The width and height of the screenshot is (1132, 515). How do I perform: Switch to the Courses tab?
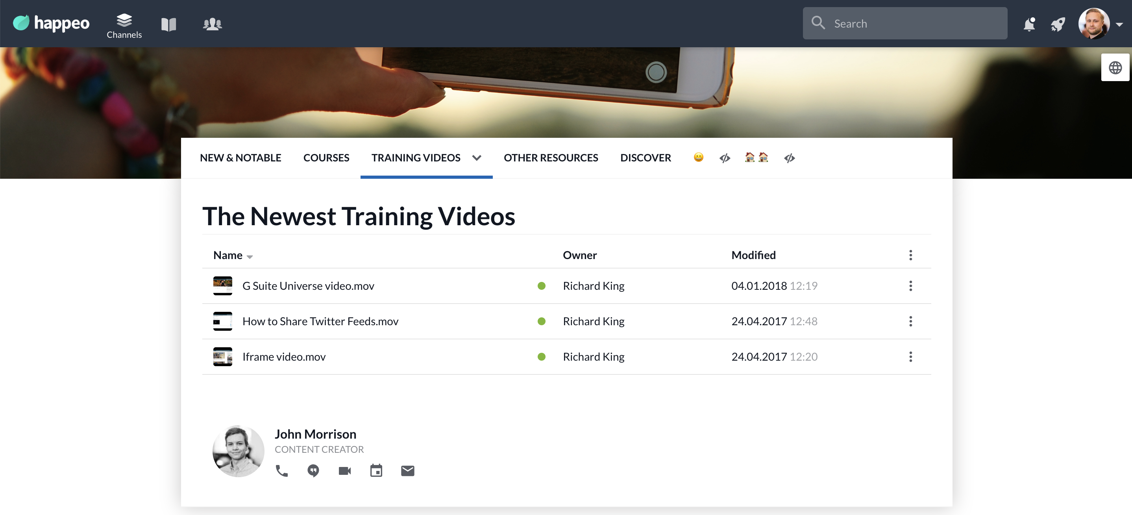(x=326, y=158)
